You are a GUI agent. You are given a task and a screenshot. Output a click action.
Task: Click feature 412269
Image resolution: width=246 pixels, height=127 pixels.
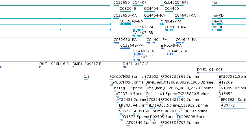(x=220, y=85)
